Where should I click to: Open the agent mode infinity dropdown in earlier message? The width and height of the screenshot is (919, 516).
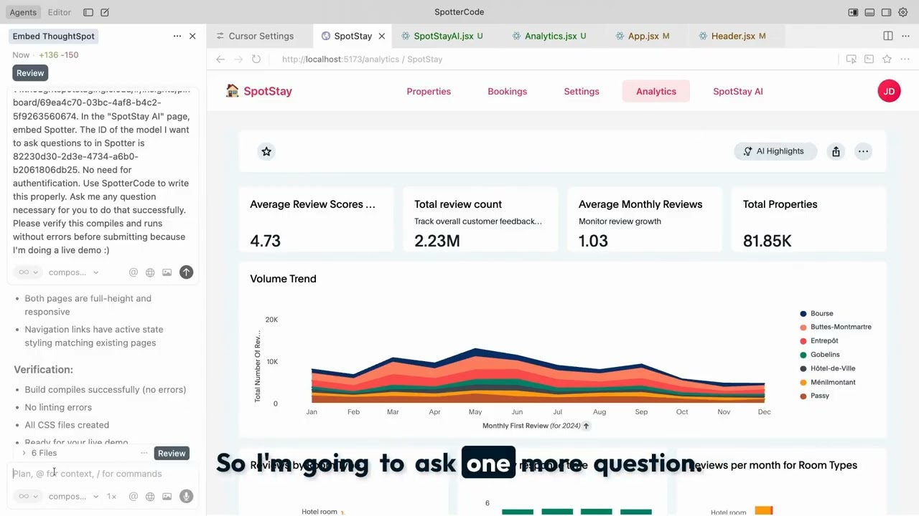click(27, 272)
